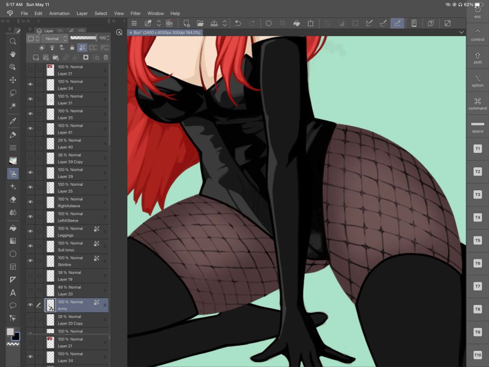Click the Scale/Rotate transform icon

click(311, 23)
